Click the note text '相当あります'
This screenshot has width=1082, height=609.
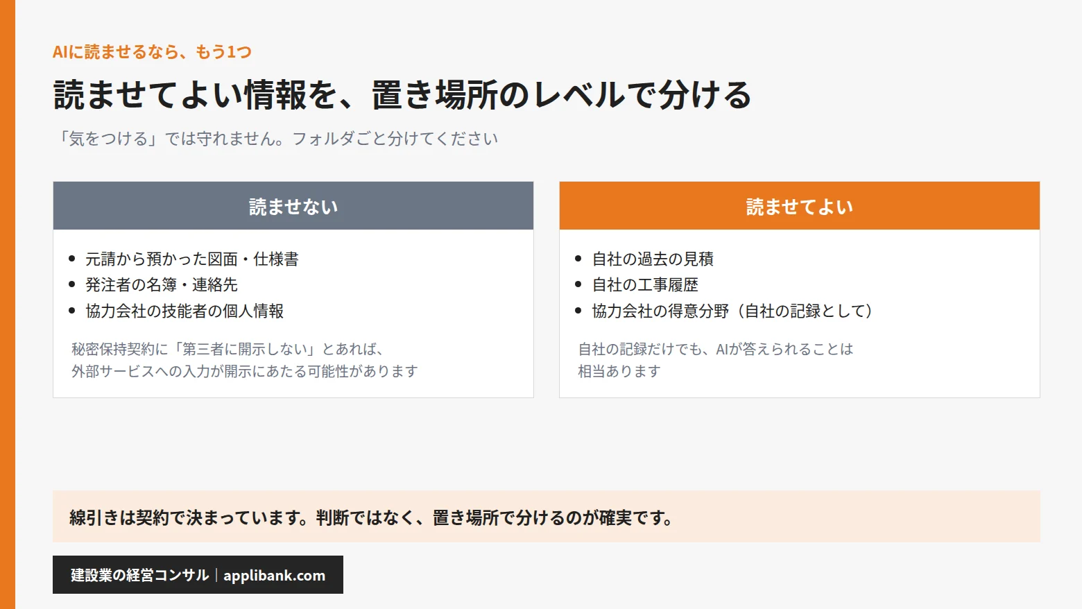619,371
